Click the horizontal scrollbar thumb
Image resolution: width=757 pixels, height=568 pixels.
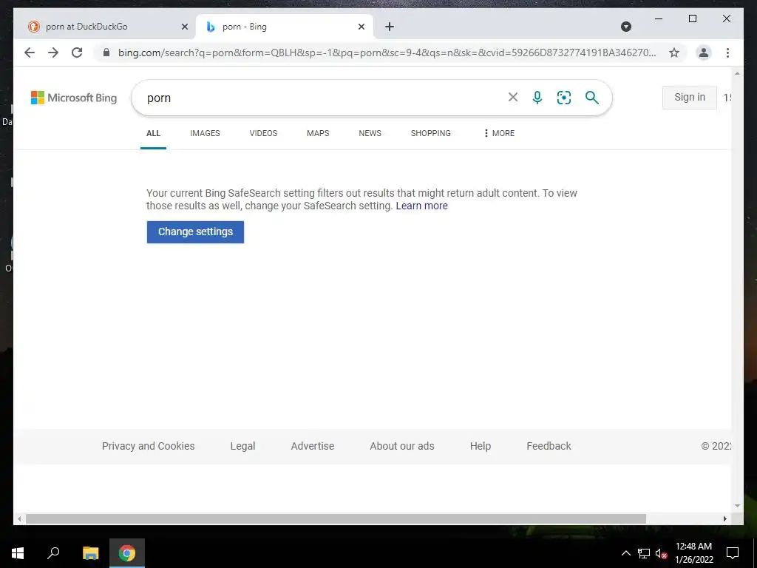(336, 518)
